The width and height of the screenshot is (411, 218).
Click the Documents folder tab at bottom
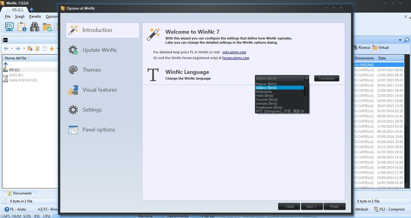point(19,193)
